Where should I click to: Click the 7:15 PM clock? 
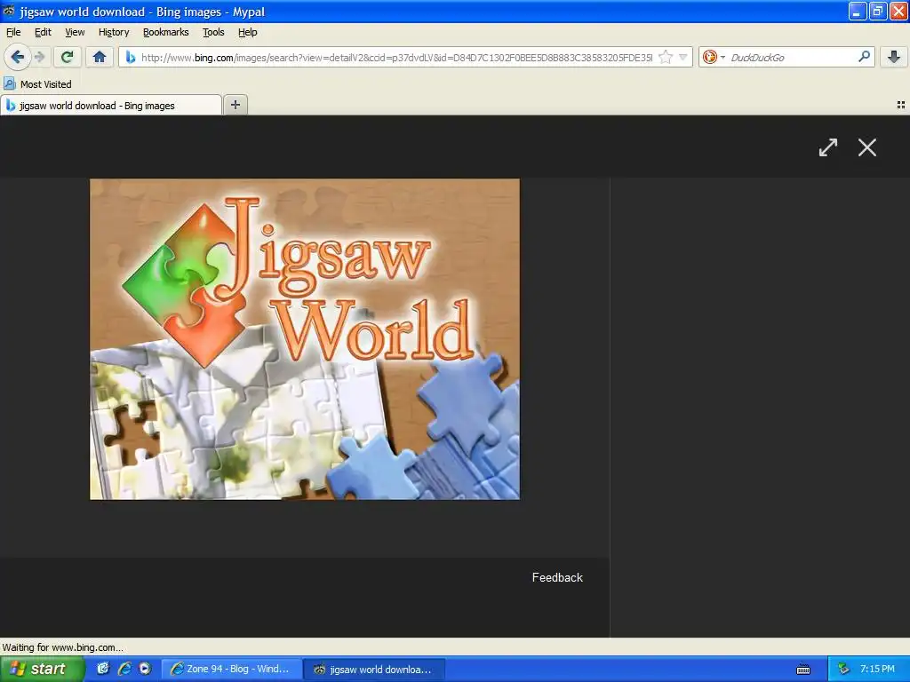(877, 669)
